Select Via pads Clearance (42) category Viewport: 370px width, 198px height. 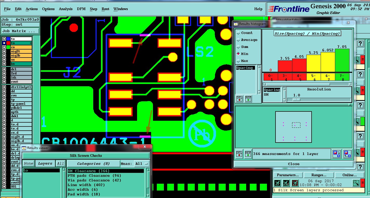[106, 180]
